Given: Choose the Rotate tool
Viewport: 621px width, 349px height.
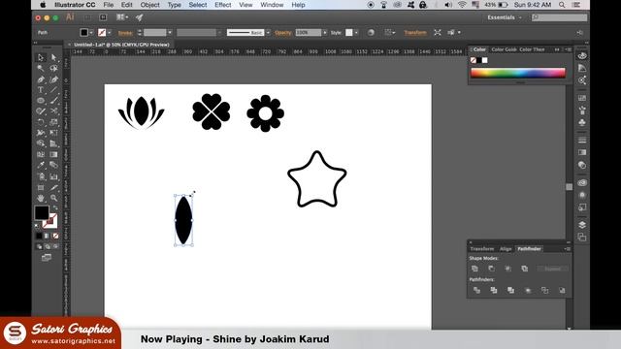Looking at the screenshot, I should pos(41,122).
